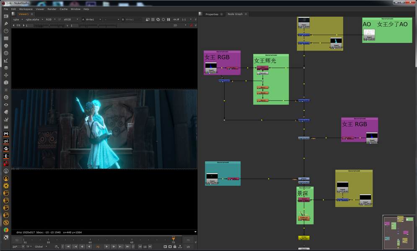Switch to the Properties tab

[212, 14]
